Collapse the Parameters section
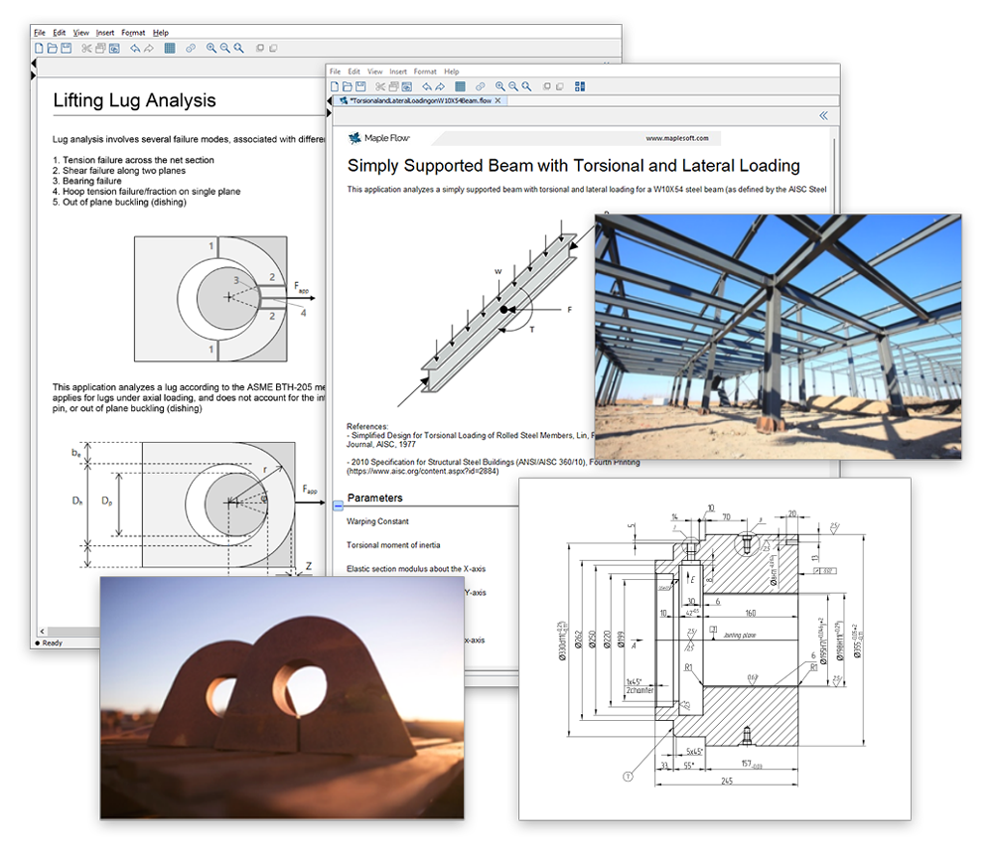 click(x=338, y=505)
